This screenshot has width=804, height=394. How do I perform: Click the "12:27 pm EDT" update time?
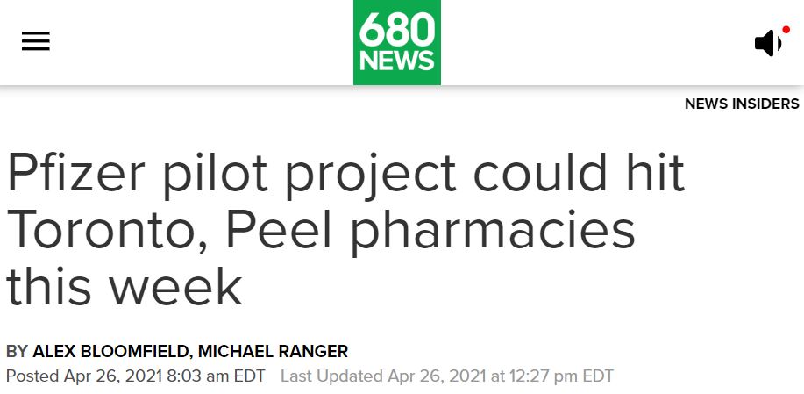[x=557, y=376]
